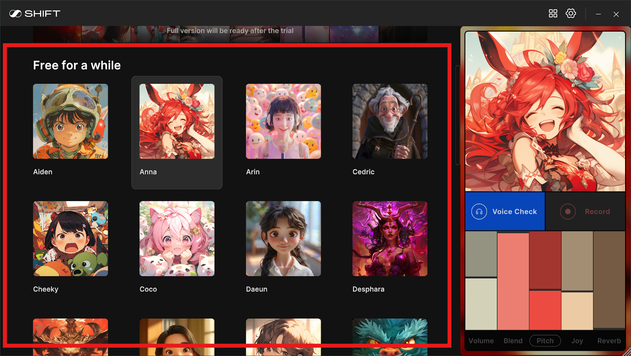The height and width of the screenshot is (356, 631).
Task: Choose the Coco pink-haired voice
Action: 177,238
